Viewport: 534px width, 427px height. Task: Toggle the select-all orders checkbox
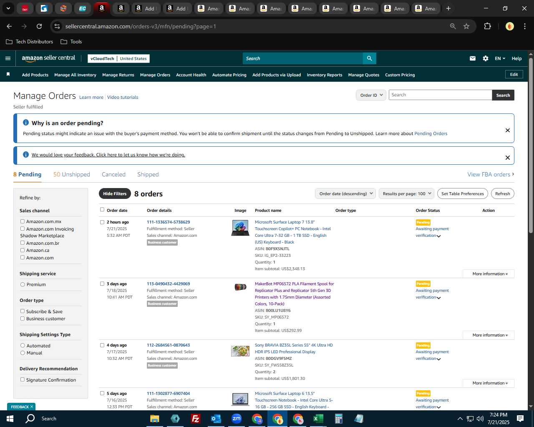click(x=102, y=210)
